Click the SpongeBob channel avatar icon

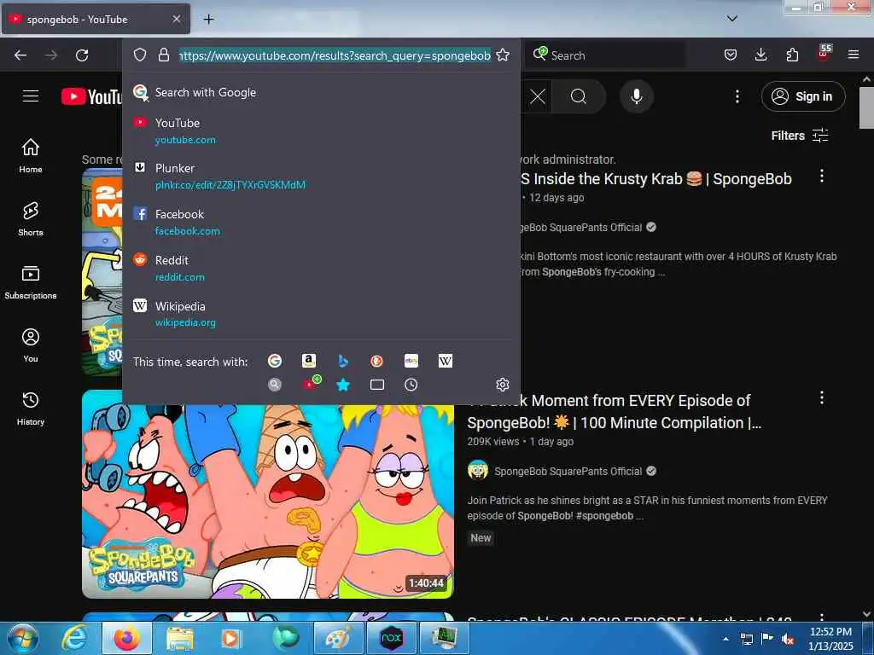478,471
